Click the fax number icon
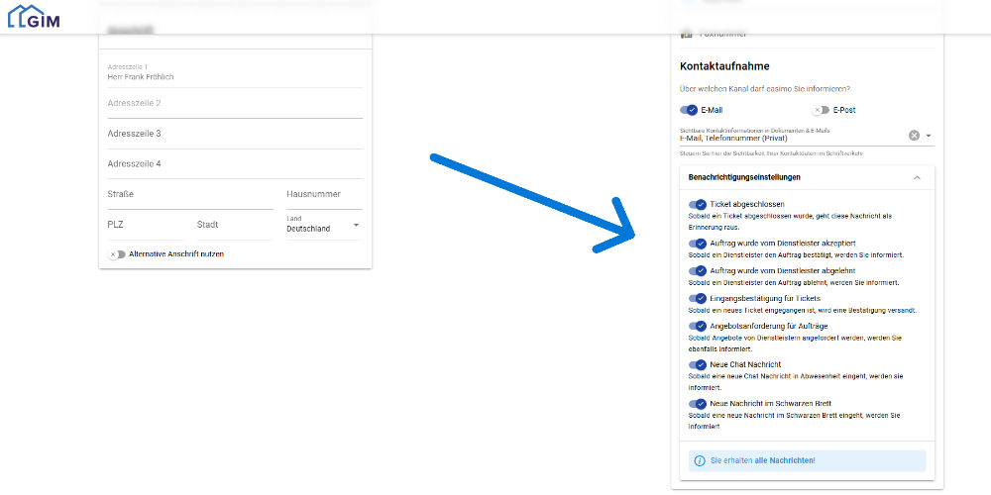This screenshot has height=495, width=991. [686, 34]
